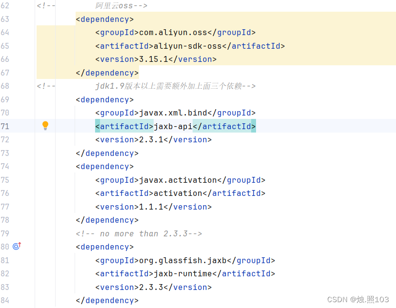396x308 pixels.
Task: Click the closing dependency tag on line 78
Action: [x=107, y=220]
